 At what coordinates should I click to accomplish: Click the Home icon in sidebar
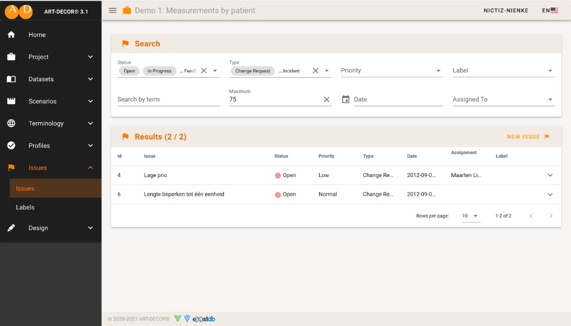click(x=11, y=35)
